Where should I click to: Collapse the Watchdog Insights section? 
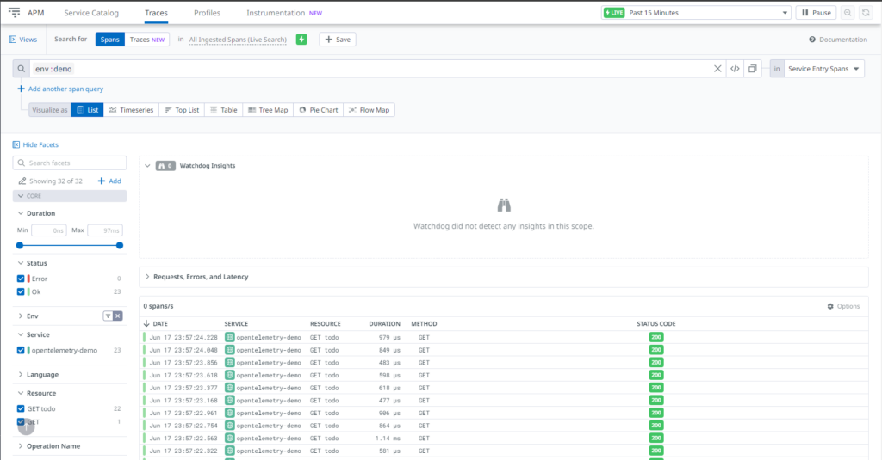(x=147, y=166)
